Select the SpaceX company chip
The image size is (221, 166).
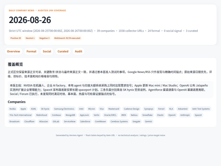click(x=198, y=115)
